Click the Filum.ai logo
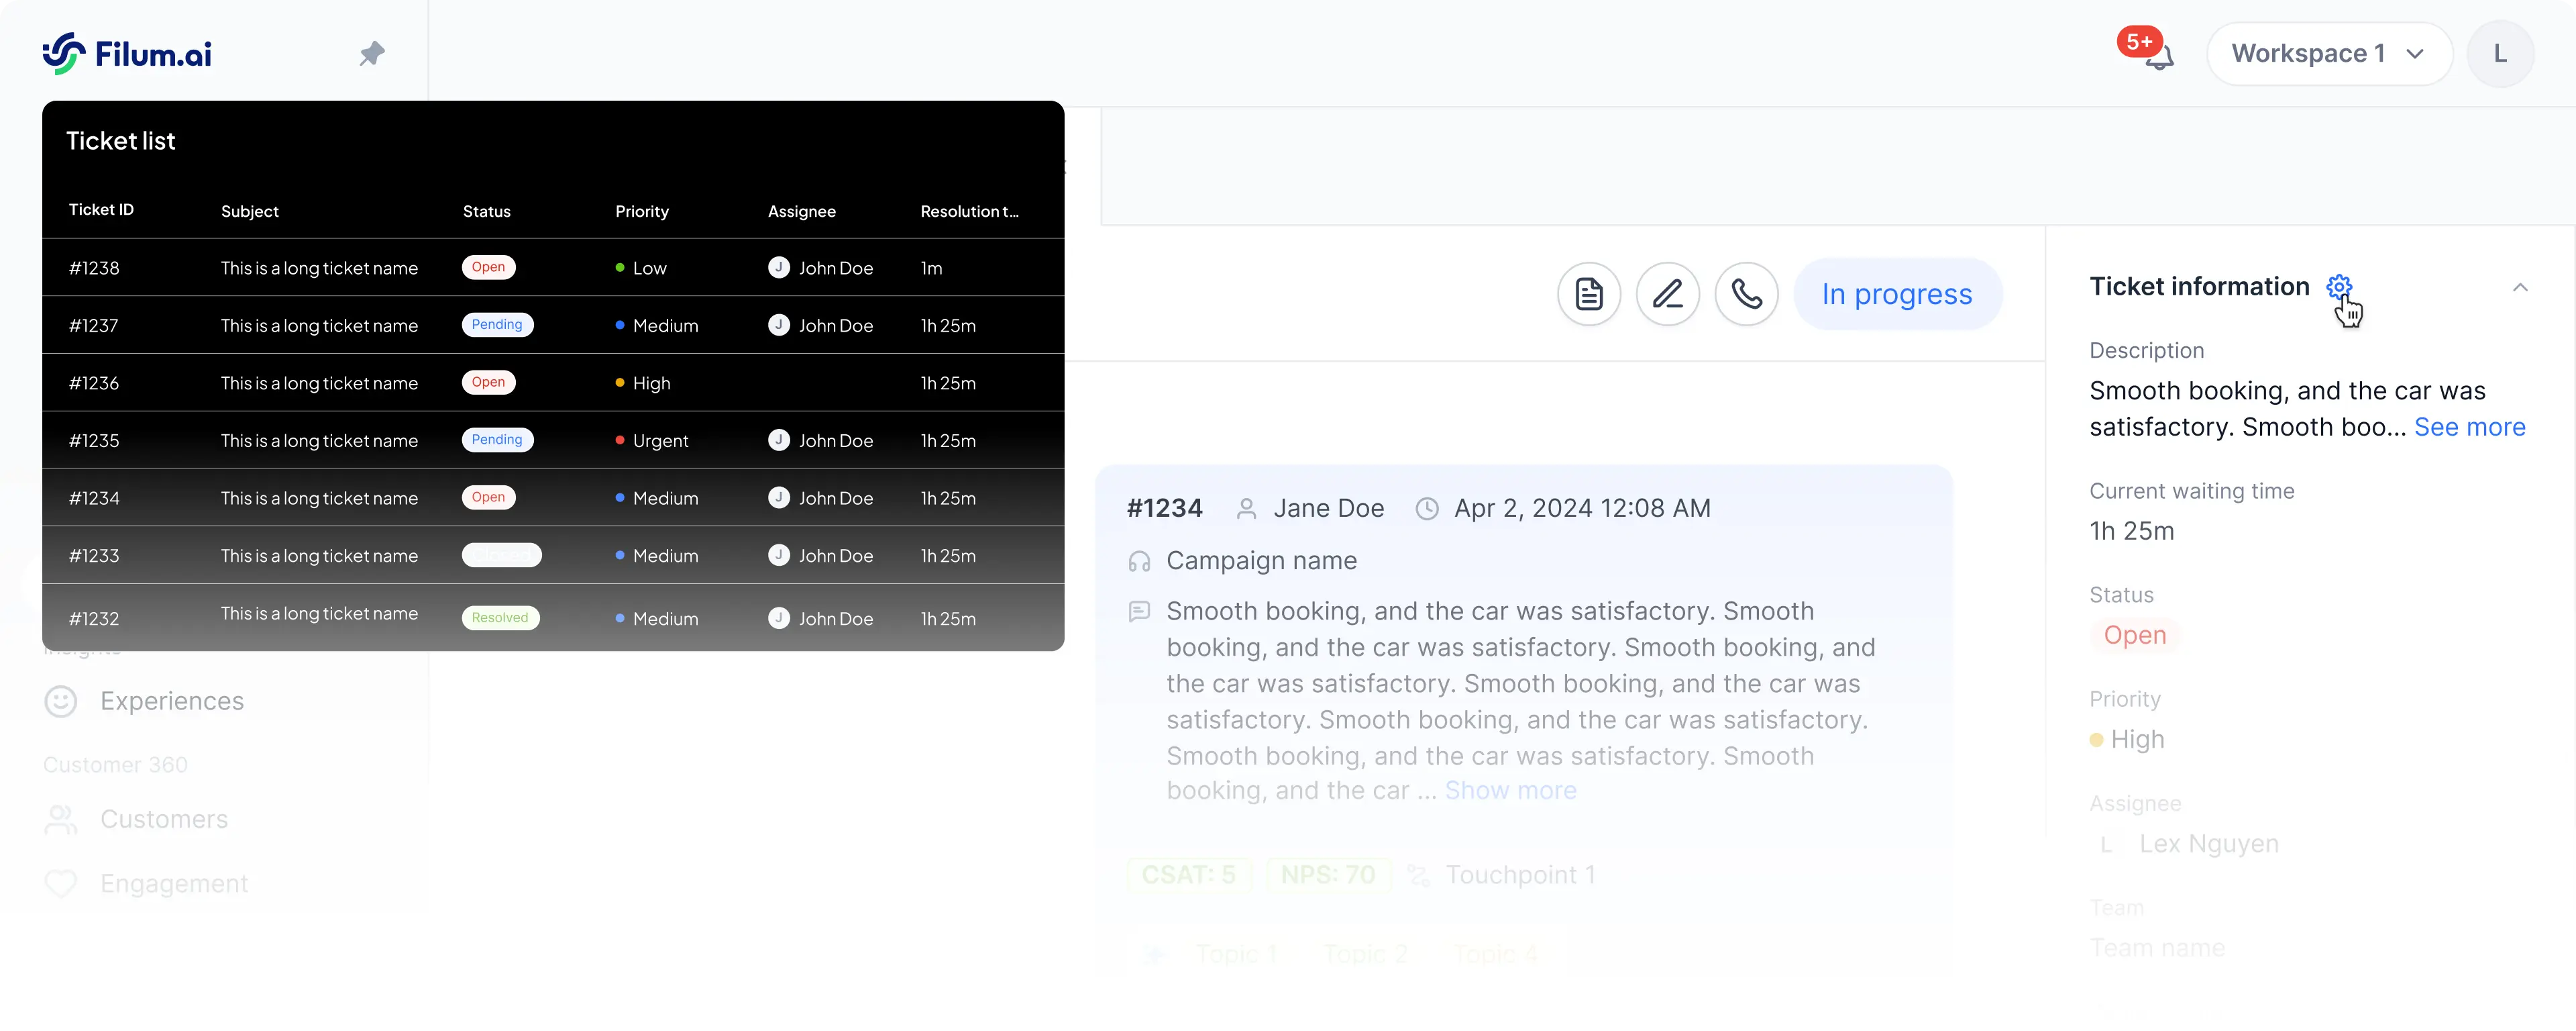 (x=128, y=53)
